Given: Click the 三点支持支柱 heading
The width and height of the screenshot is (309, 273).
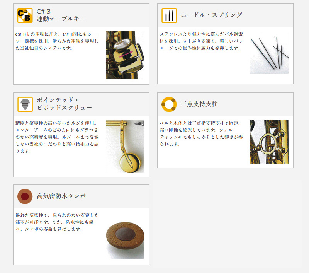Looking at the screenshot, I should (199, 104).
